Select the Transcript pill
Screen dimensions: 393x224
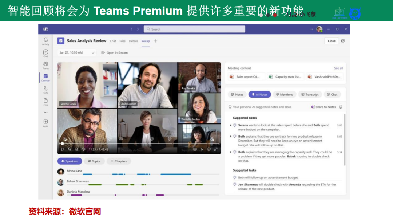310,95
